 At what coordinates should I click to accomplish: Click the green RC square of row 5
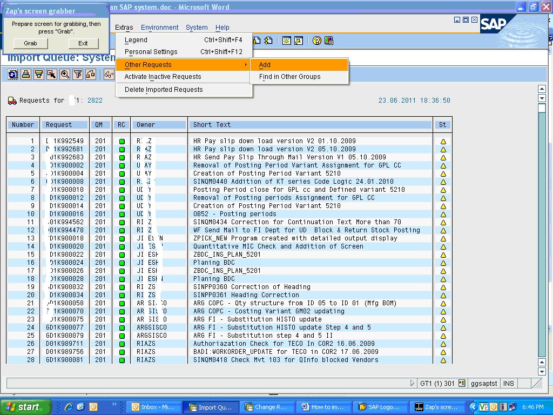pos(122,173)
